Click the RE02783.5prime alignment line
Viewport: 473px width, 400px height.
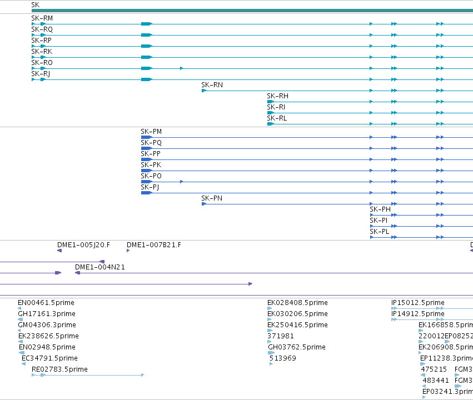(x=88, y=375)
